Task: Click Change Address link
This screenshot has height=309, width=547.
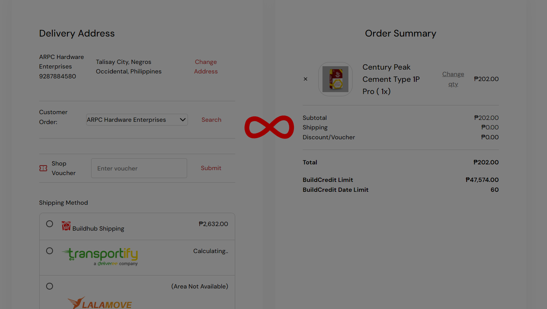Action: [x=206, y=67]
